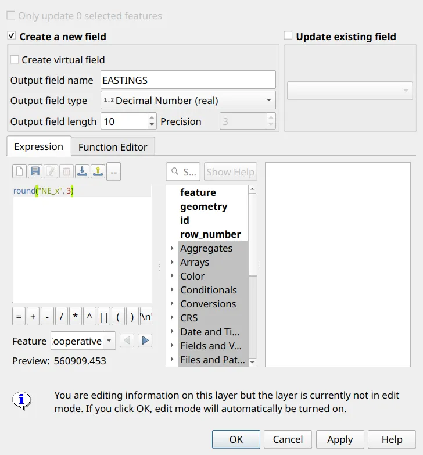Switch to the Expression tab
This screenshot has height=455, width=423.
pos(38,146)
